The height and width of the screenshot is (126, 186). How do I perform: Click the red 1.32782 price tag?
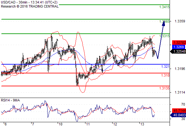click(179, 43)
